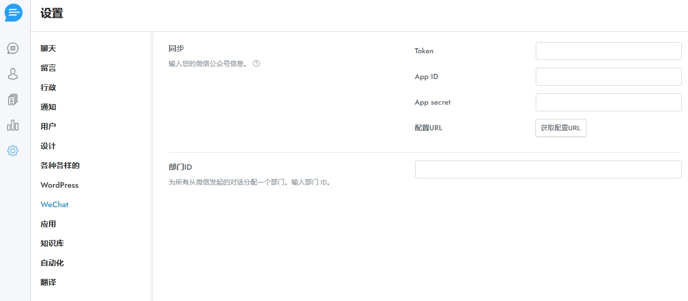Open settings using the gear icon
Viewport: 688px width, 301px height.
pyautogui.click(x=13, y=150)
